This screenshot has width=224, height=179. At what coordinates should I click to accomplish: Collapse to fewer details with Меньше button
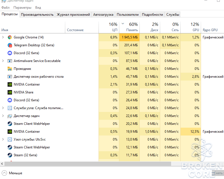(12, 173)
